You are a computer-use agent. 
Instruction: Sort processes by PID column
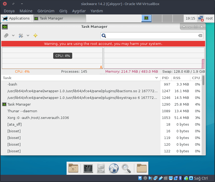[165, 78]
